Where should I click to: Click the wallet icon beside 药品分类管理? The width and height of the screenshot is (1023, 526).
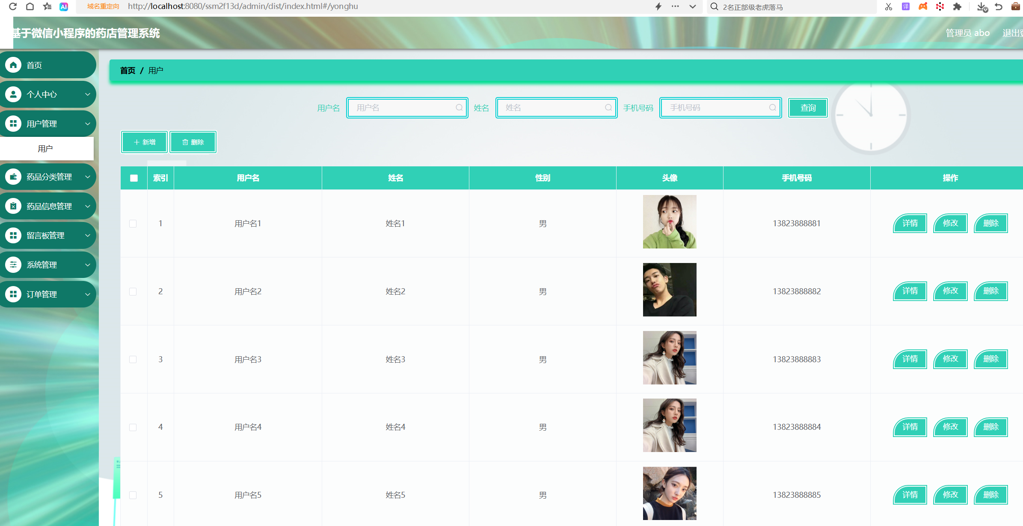[x=13, y=177]
